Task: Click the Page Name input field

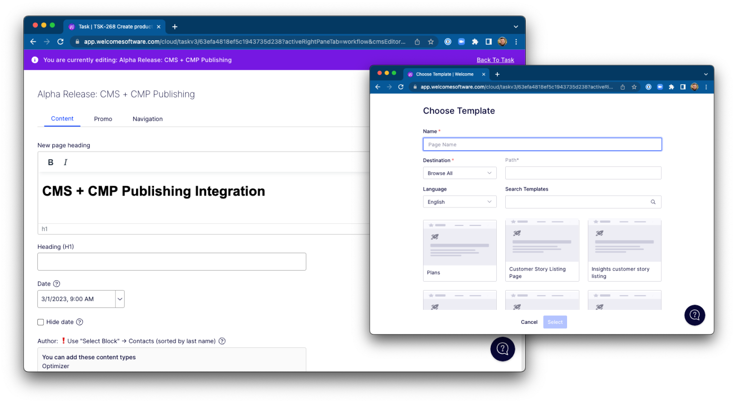Action: [542, 144]
